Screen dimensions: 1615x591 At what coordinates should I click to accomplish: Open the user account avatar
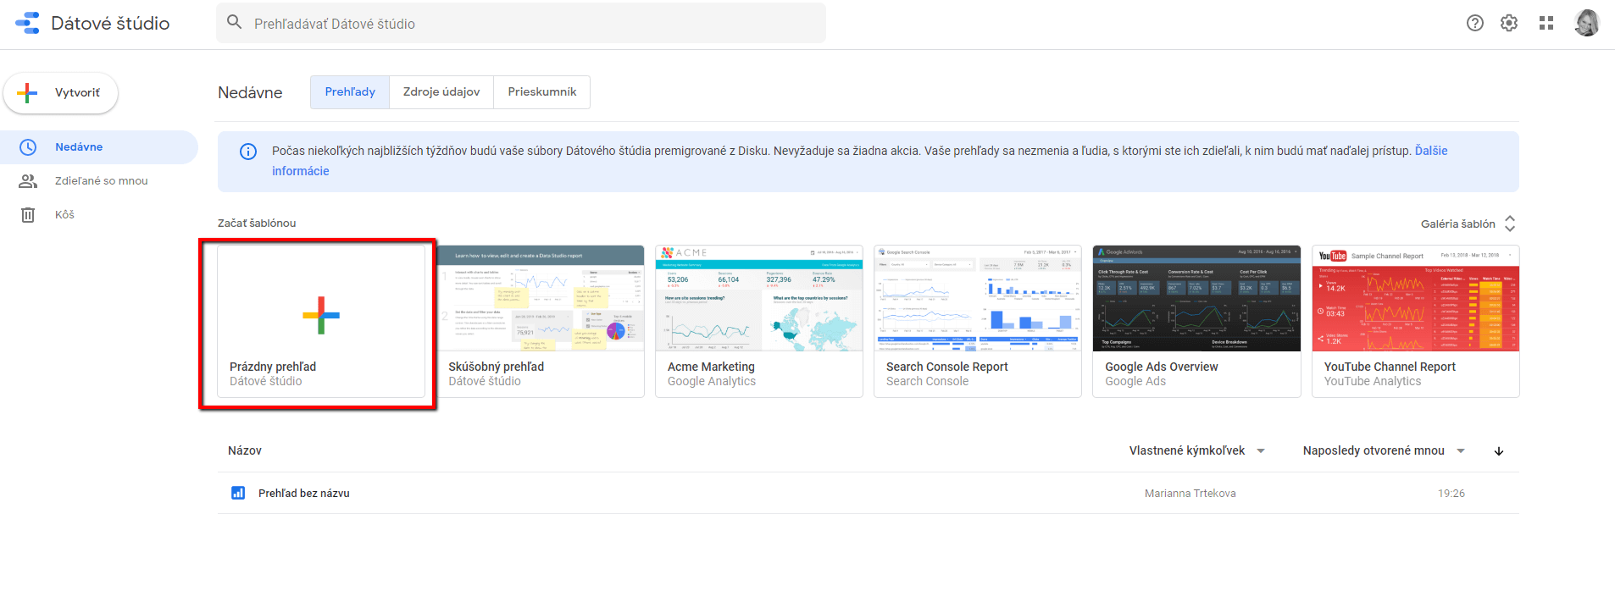tap(1586, 23)
